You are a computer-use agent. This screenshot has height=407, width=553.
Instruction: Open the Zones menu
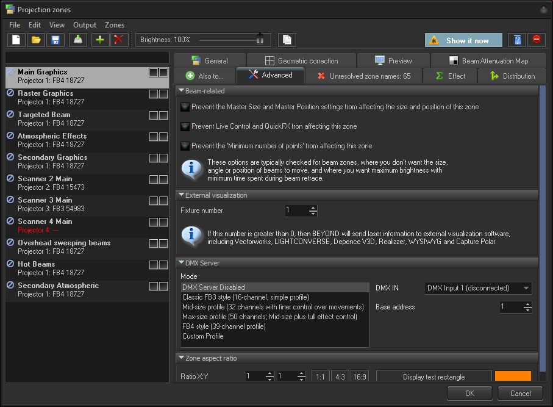click(x=115, y=25)
